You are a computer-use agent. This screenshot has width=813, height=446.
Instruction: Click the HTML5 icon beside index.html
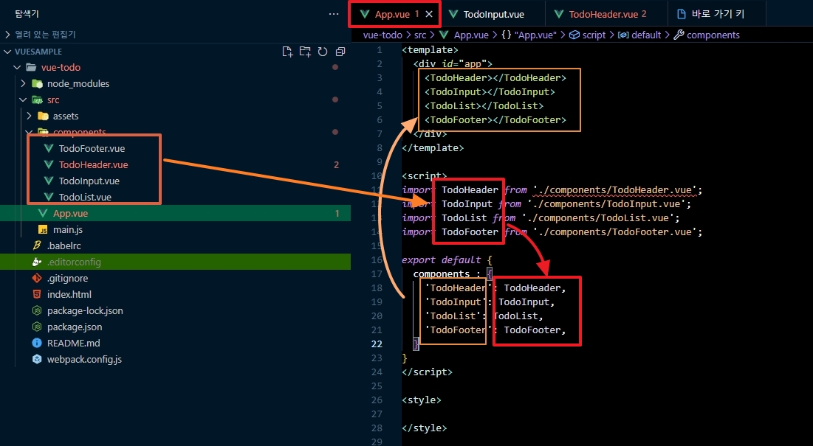[37, 294]
